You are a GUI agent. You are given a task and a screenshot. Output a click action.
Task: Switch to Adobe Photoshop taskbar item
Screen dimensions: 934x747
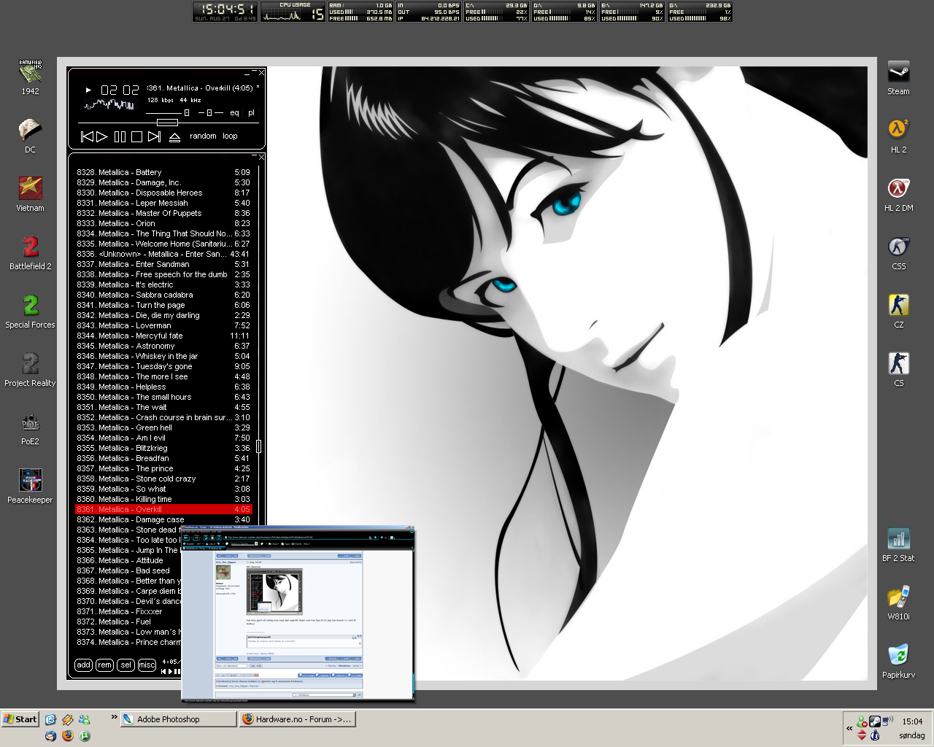pyautogui.click(x=178, y=719)
